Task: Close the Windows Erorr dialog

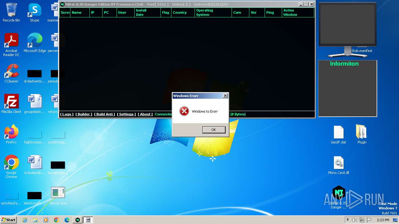Action: click(225, 96)
